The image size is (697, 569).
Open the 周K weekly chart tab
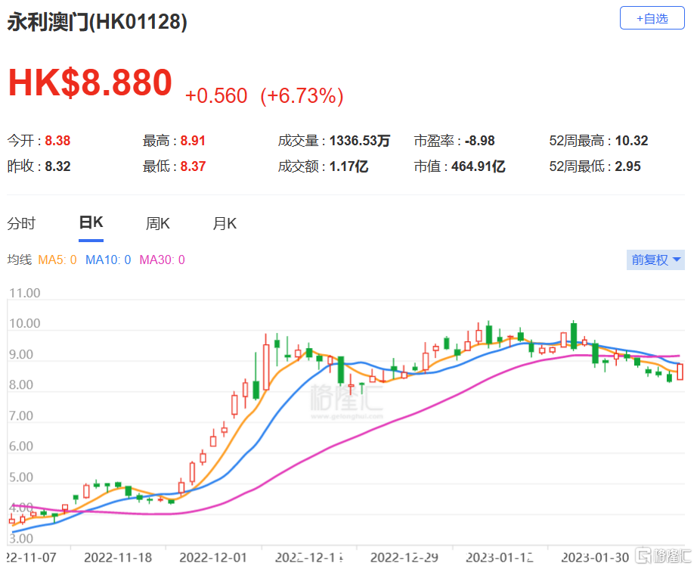point(158,223)
